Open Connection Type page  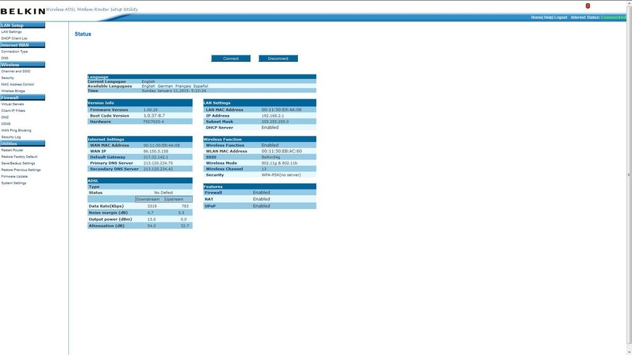pos(15,52)
